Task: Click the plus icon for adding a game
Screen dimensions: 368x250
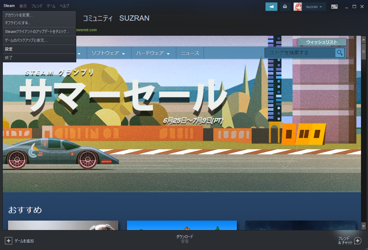Action: (x=8, y=241)
